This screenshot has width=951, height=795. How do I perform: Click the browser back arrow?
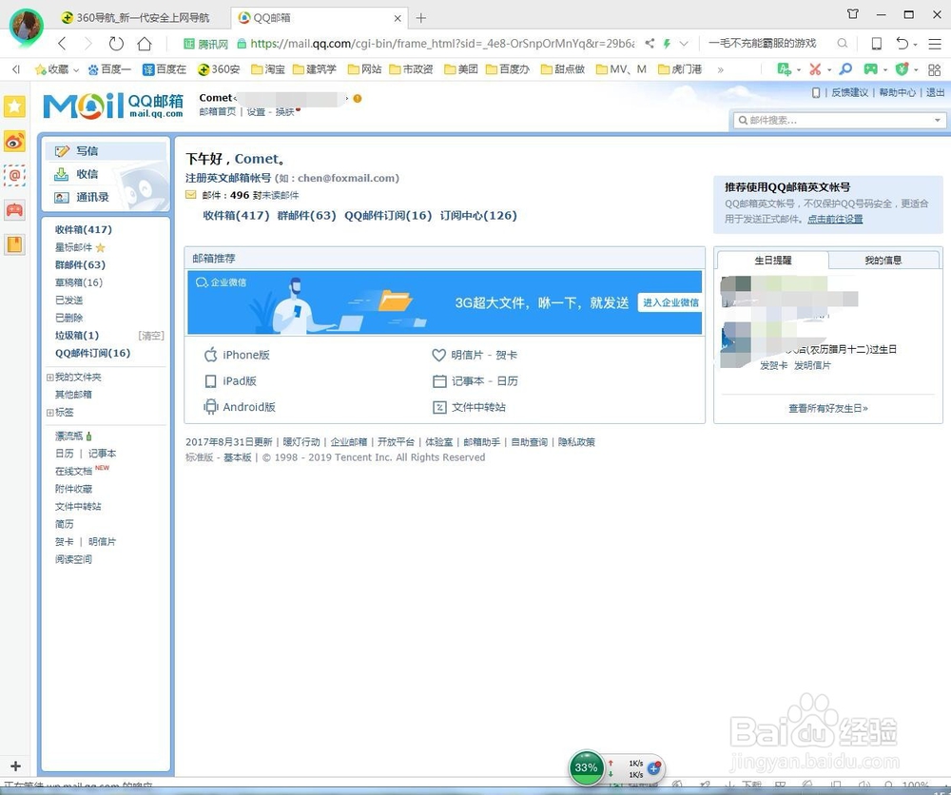62,44
